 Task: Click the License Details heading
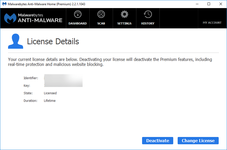53,41
